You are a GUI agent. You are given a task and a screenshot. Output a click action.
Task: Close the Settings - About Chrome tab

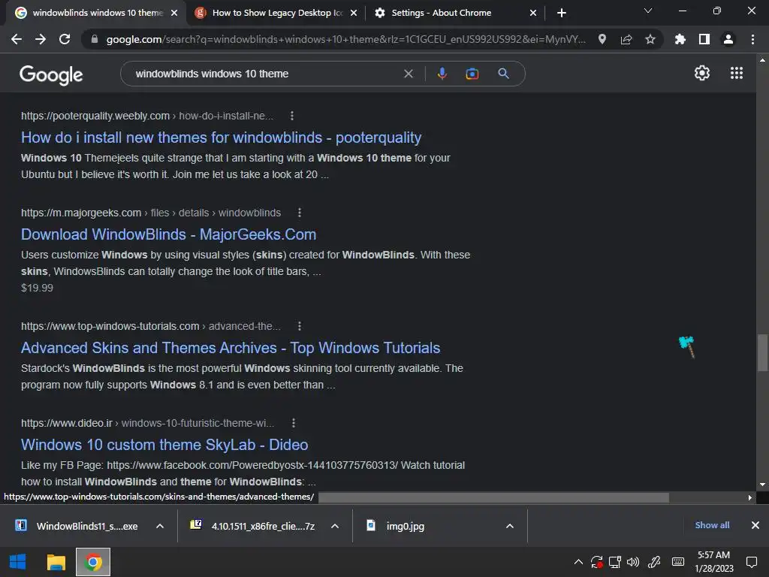533,13
